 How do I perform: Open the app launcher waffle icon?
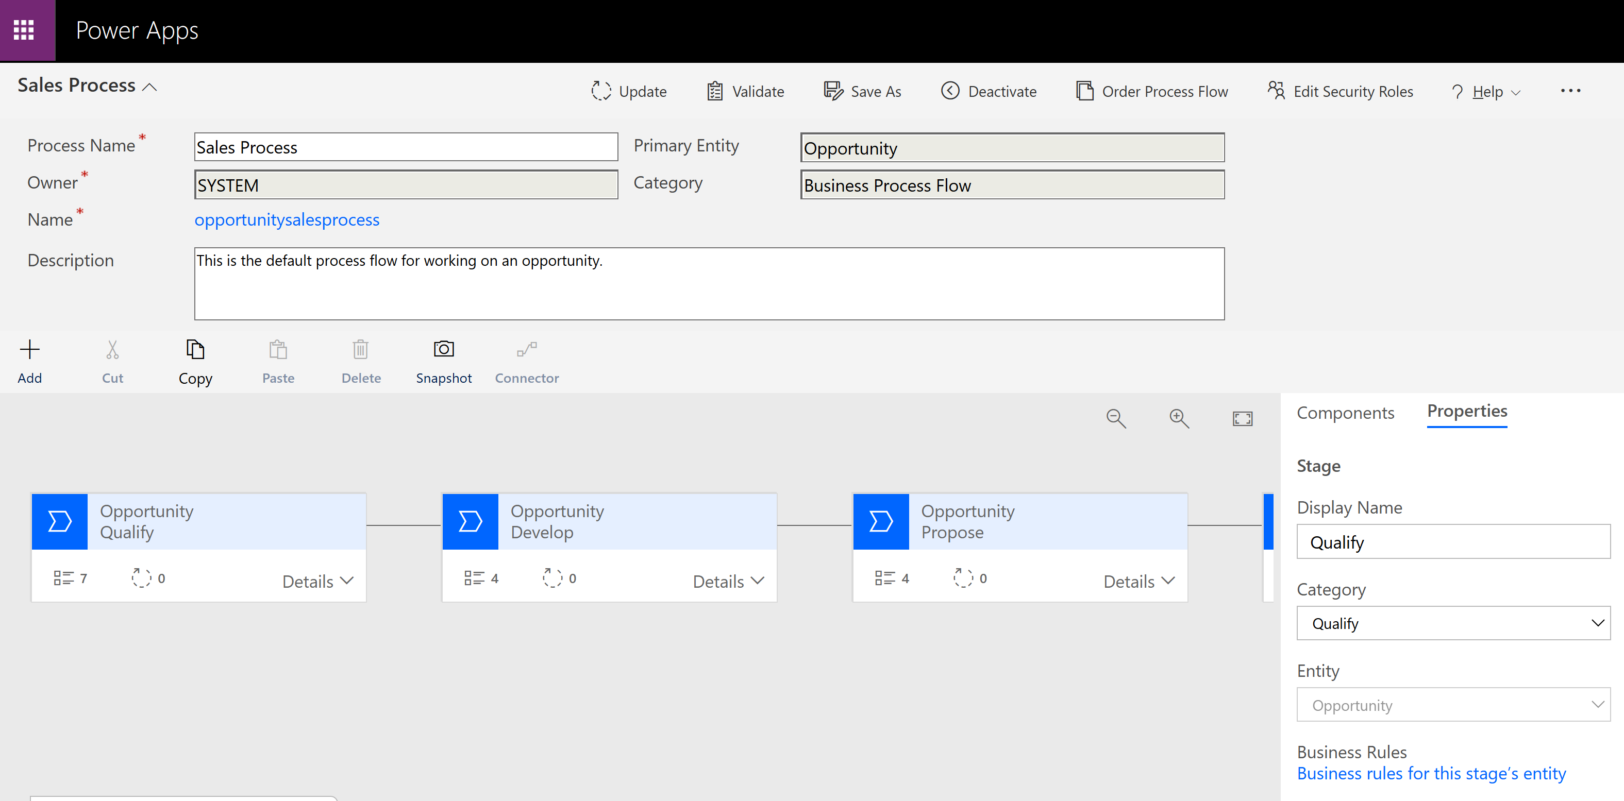coord(24,30)
